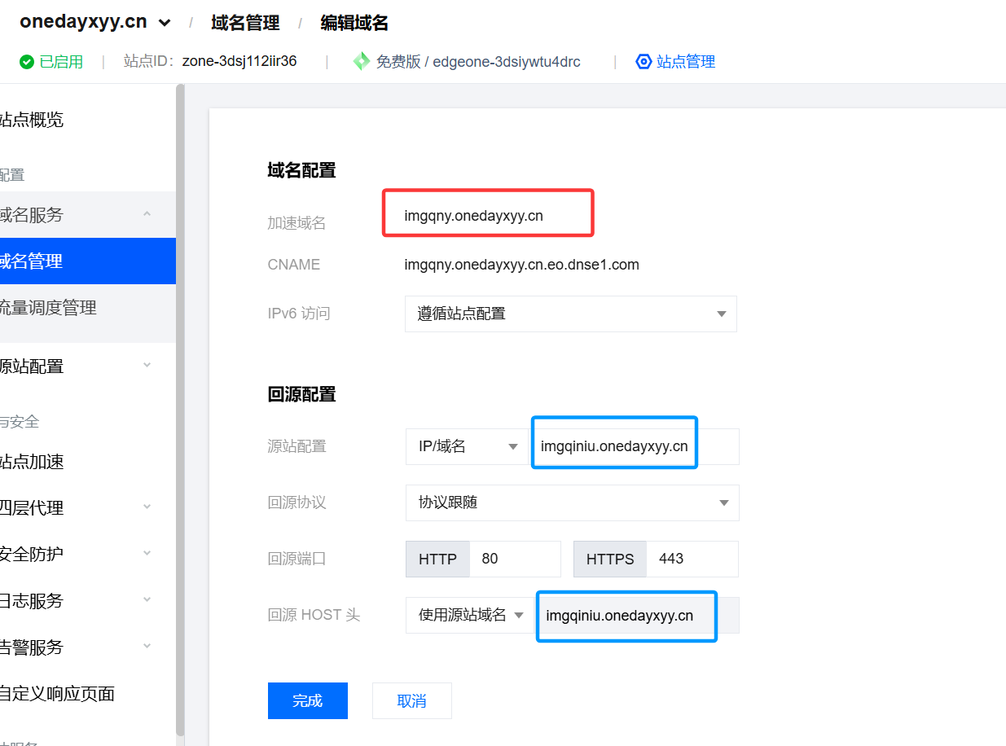Image resolution: width=1006 pixels, height=746 pixels.
Task: Expand the 安全防护 sidebar menu
Action: (x=147, y=554)
